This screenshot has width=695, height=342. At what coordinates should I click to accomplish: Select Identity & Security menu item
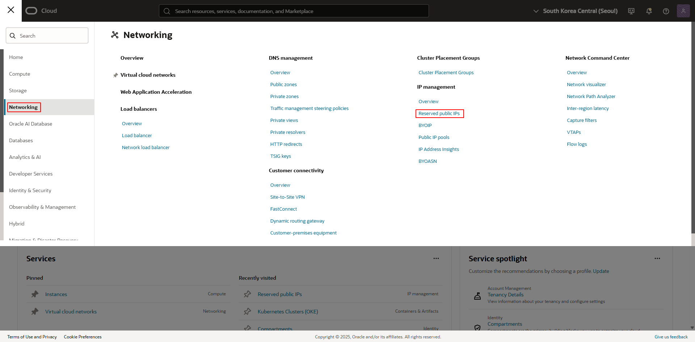coord(30,190)
